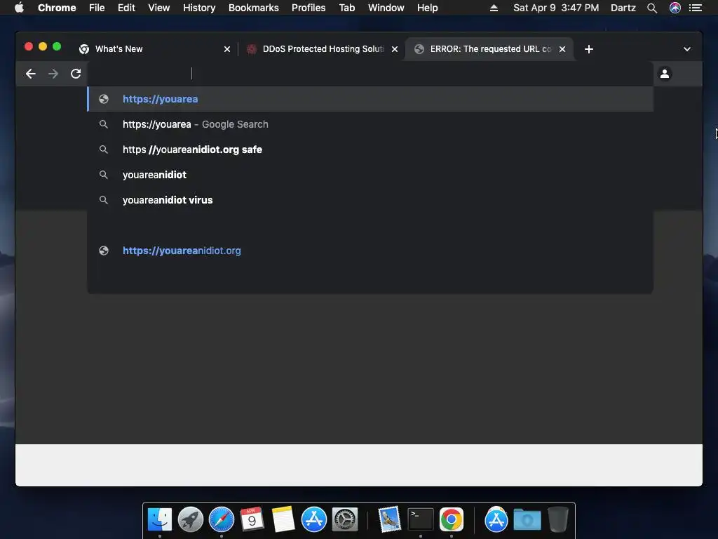The image size is (718, 539).
Task: Click the forward navigation arrow
Action: click(53, 74)
